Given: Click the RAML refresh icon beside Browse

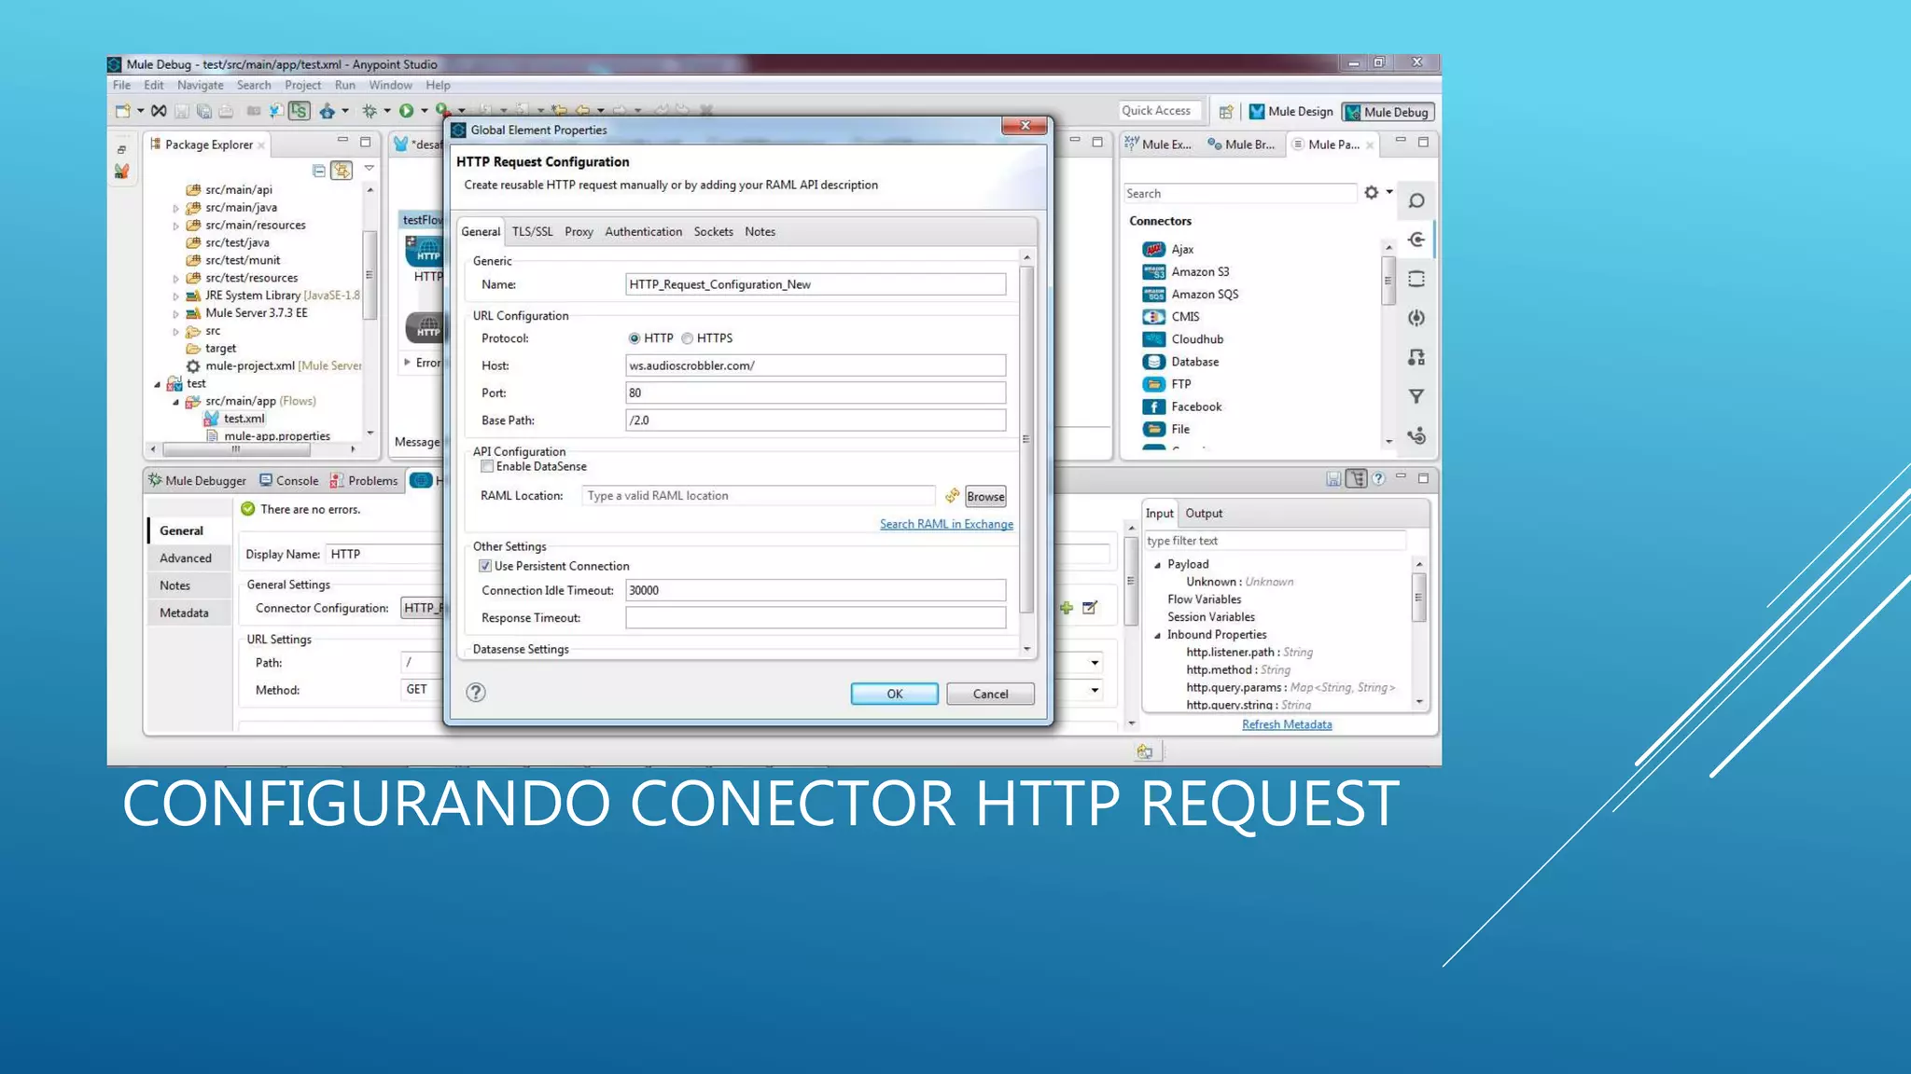Looking at the screenshot, I should click(x=952, y=496).
